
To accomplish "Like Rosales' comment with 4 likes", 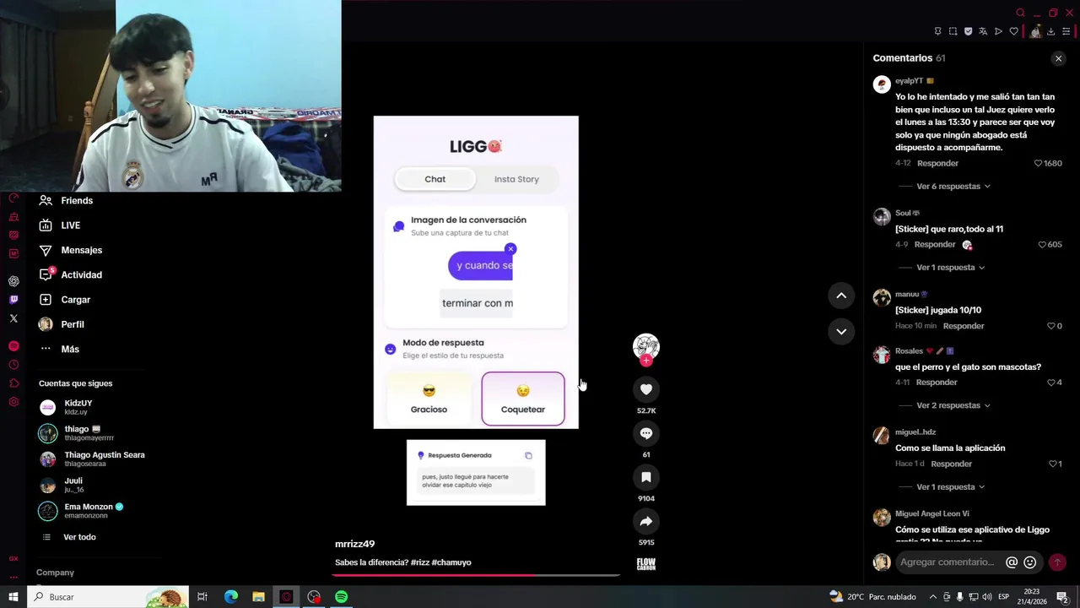I will pyautogui.click(x=1051, y=383).
